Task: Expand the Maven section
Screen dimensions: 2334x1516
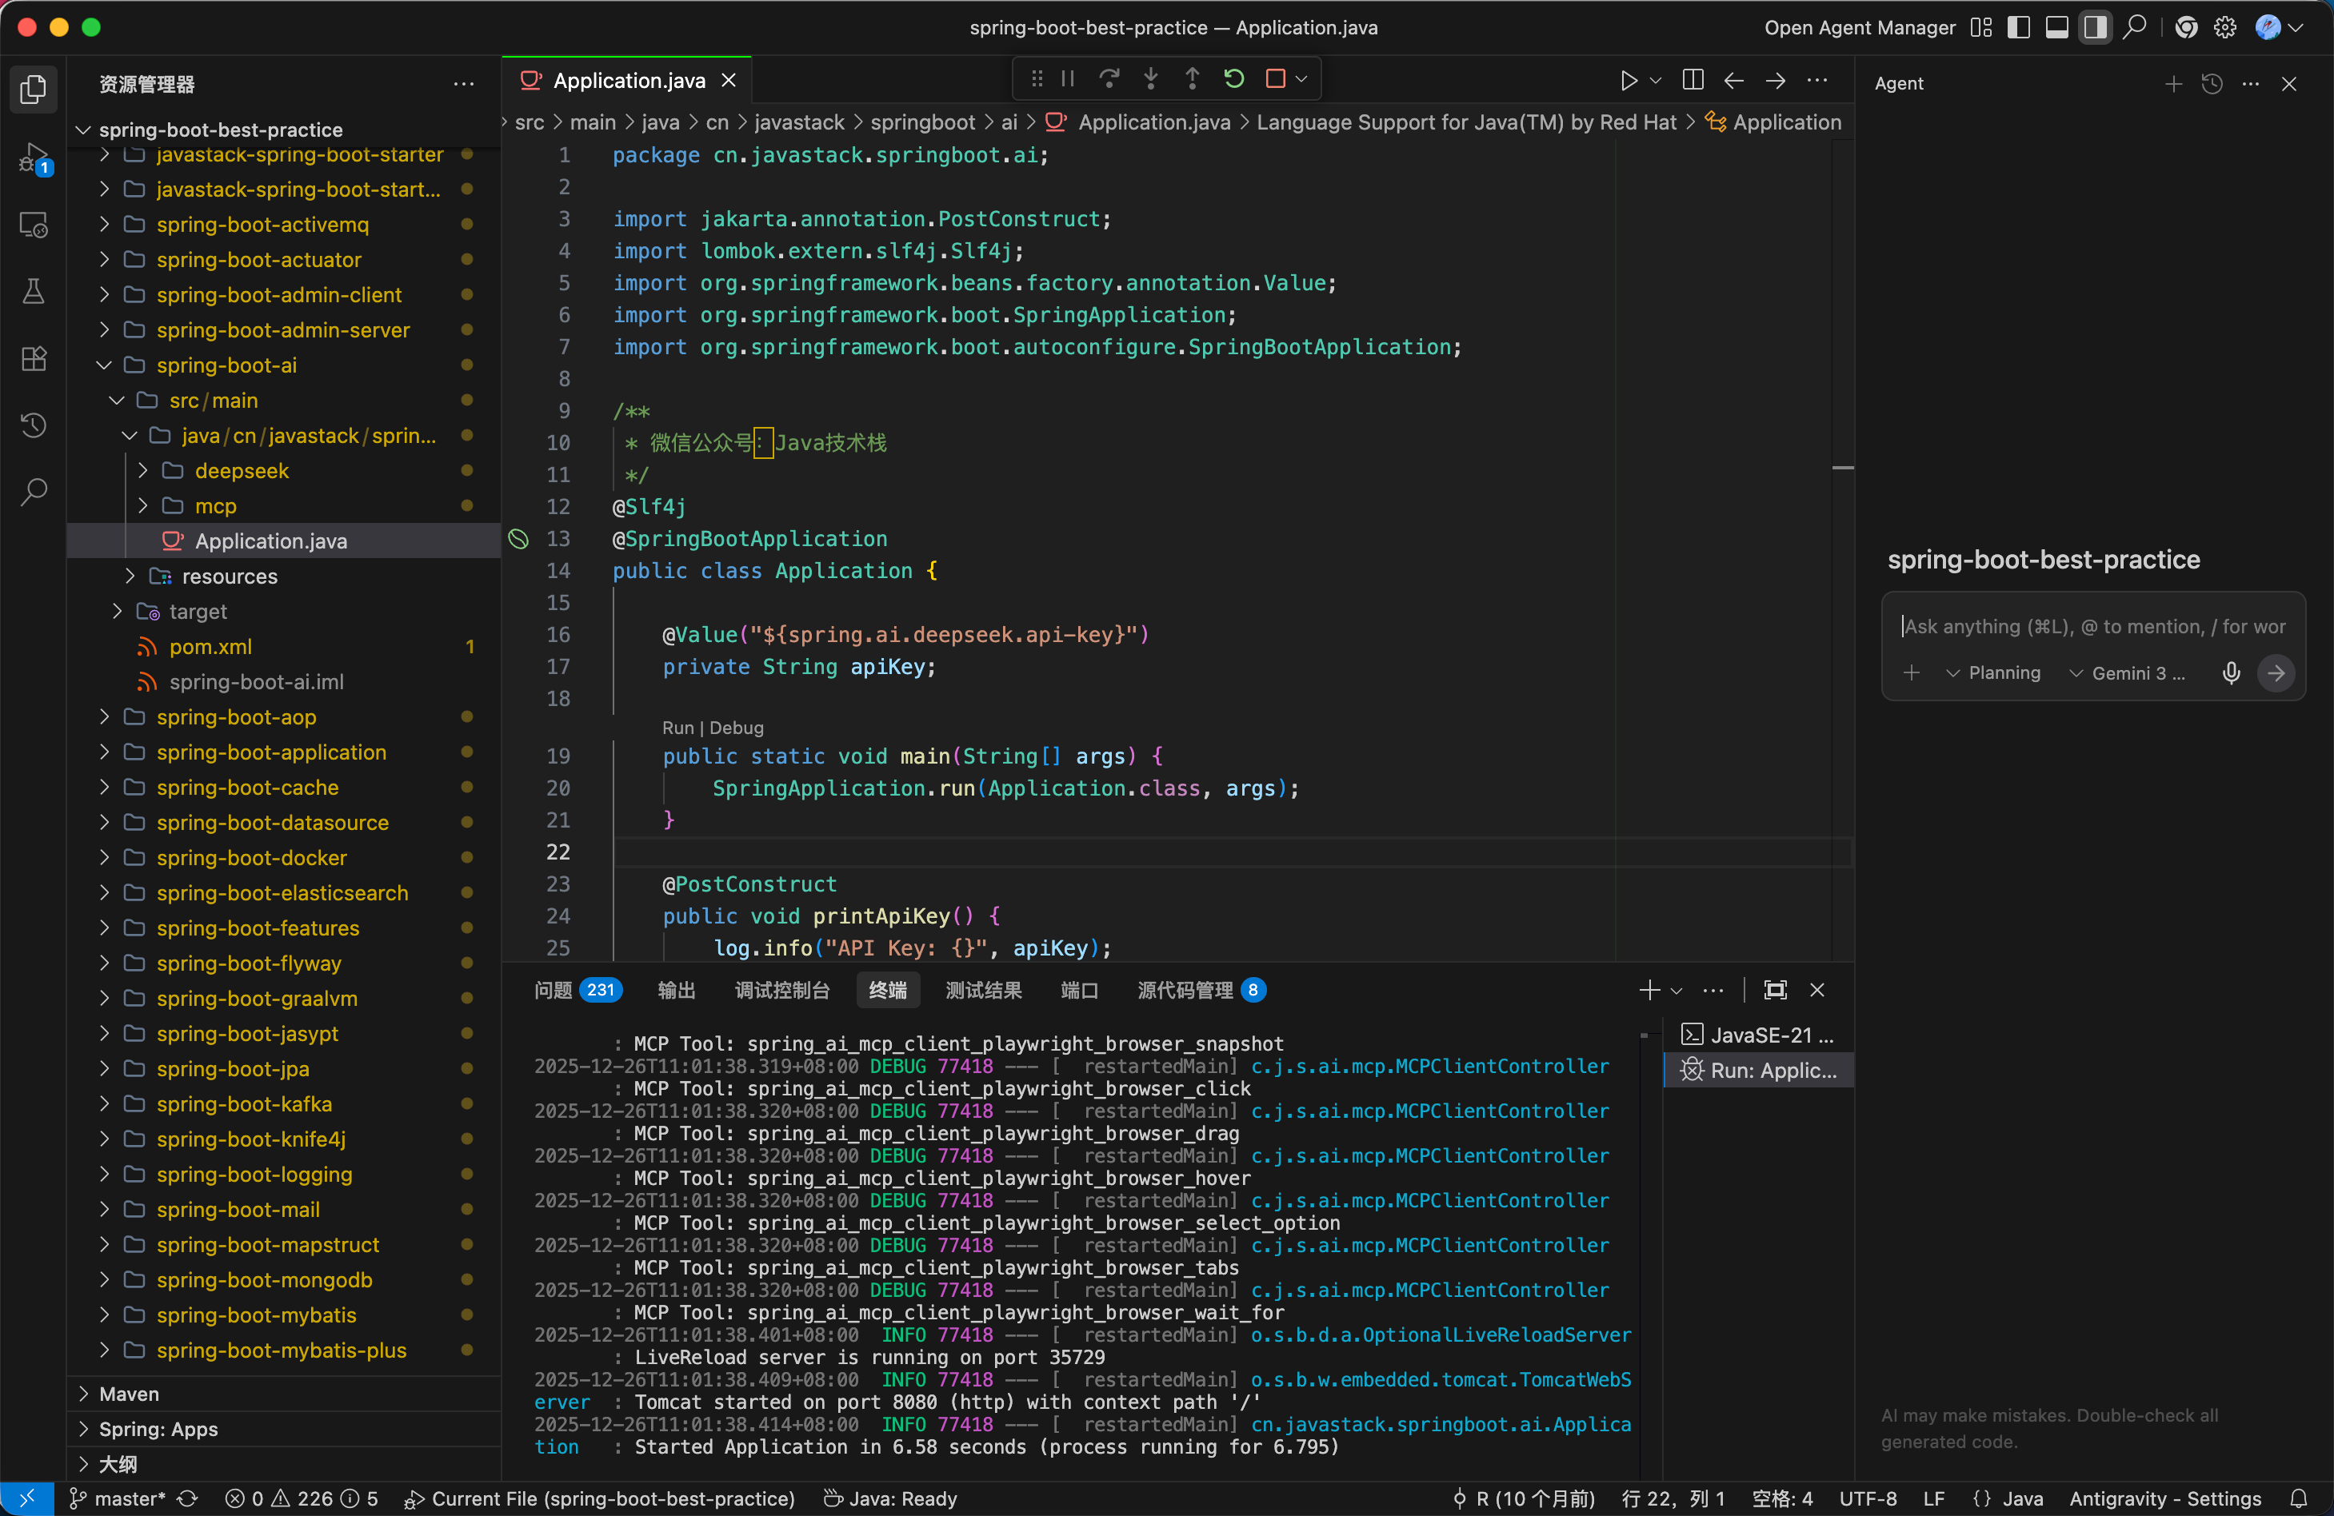Action: tap(129, 1394)
